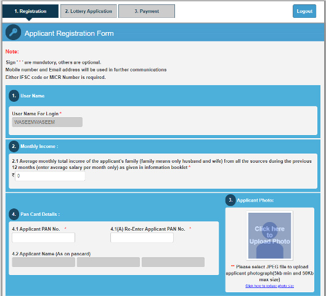Image resolution: width=326 pixels, height=296 pixels.
Task: Click the middle Applicant Name box
Action: click(x=108, y=262)
